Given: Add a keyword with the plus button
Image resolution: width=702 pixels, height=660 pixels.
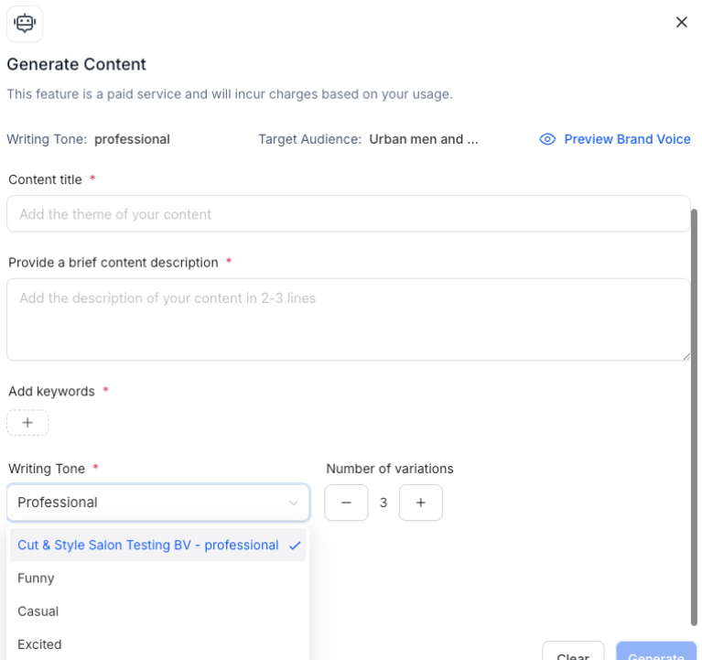Looking at the screenshot, I should click(x=27, y=423).
